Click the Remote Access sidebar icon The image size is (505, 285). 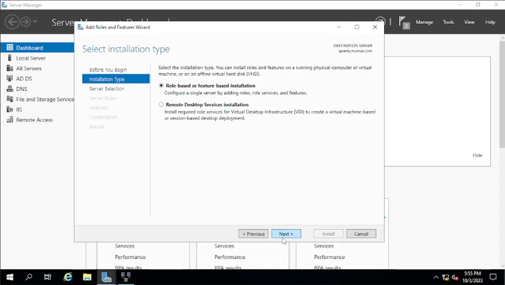(x=10, y=120)
